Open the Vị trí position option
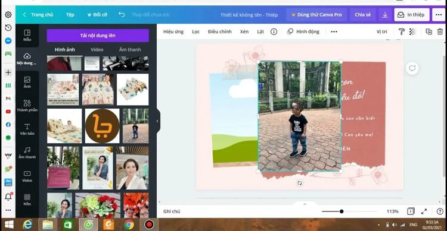The height and width of the screenshot is (231, 447). click(381, 31)
